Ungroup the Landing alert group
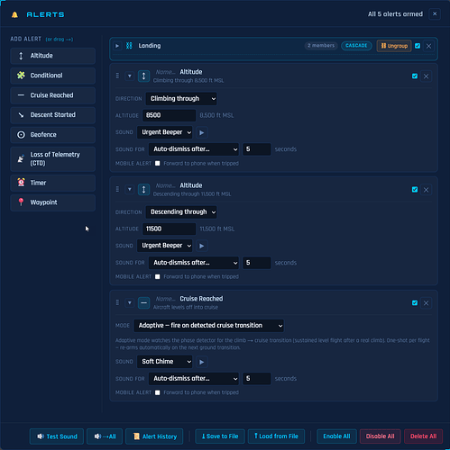The image size is (450, 450). tap(394, 46)
